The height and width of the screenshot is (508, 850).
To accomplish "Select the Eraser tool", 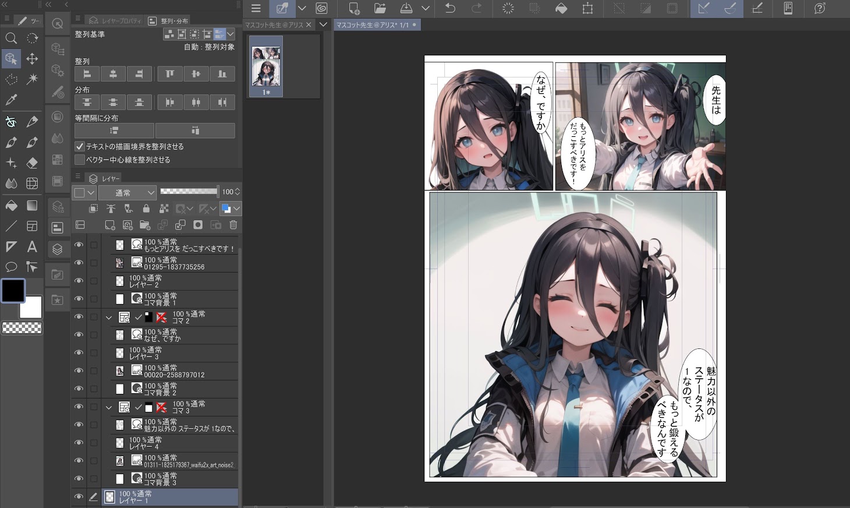I will pyautogui.click(x=32, y=163).
